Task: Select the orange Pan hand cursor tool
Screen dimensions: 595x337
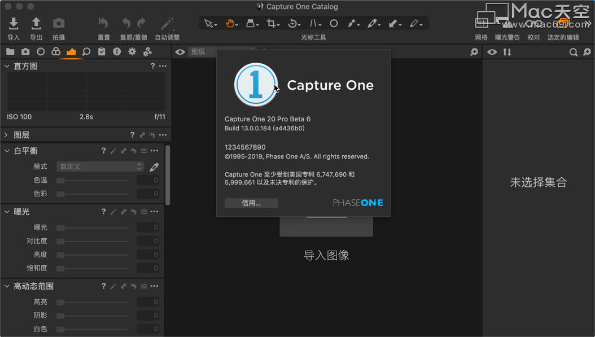Action: point(231,24)
